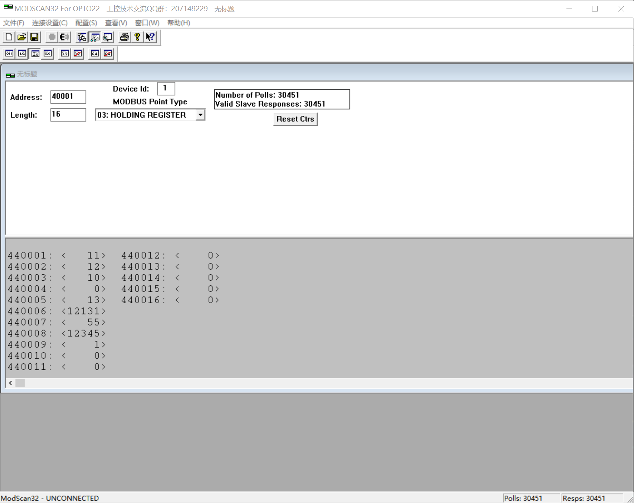Select the hexadecimal display format icon
The width and height of the screenshot is (634, 503).
coord(47,53)
